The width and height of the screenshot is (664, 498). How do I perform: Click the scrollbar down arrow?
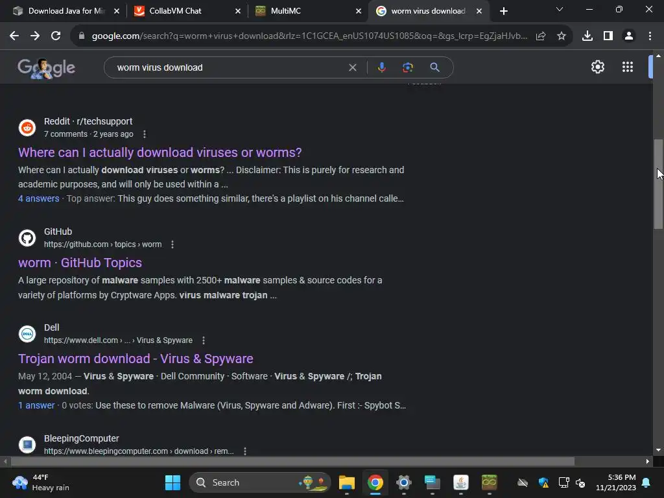[x=658, y=450]
